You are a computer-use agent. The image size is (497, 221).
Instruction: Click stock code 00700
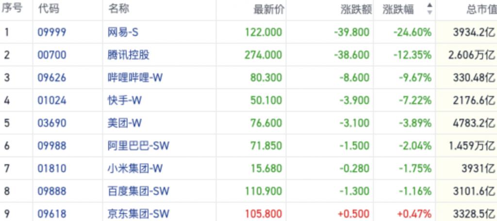[51, 55]
